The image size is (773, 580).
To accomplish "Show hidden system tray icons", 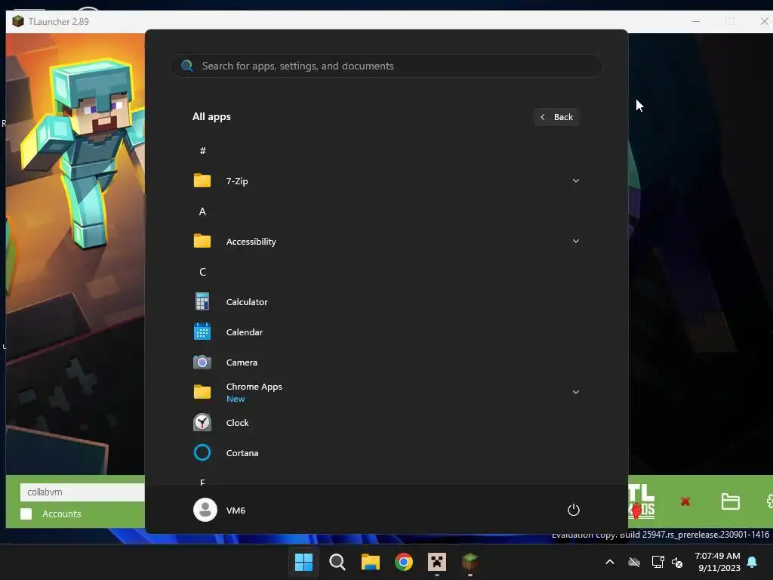I will pyautogui.click(x=610, y=562).
